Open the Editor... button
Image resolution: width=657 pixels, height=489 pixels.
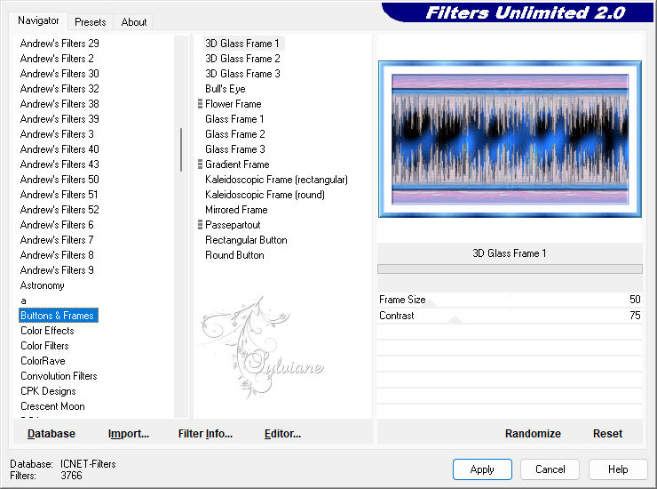click(282, 434)
